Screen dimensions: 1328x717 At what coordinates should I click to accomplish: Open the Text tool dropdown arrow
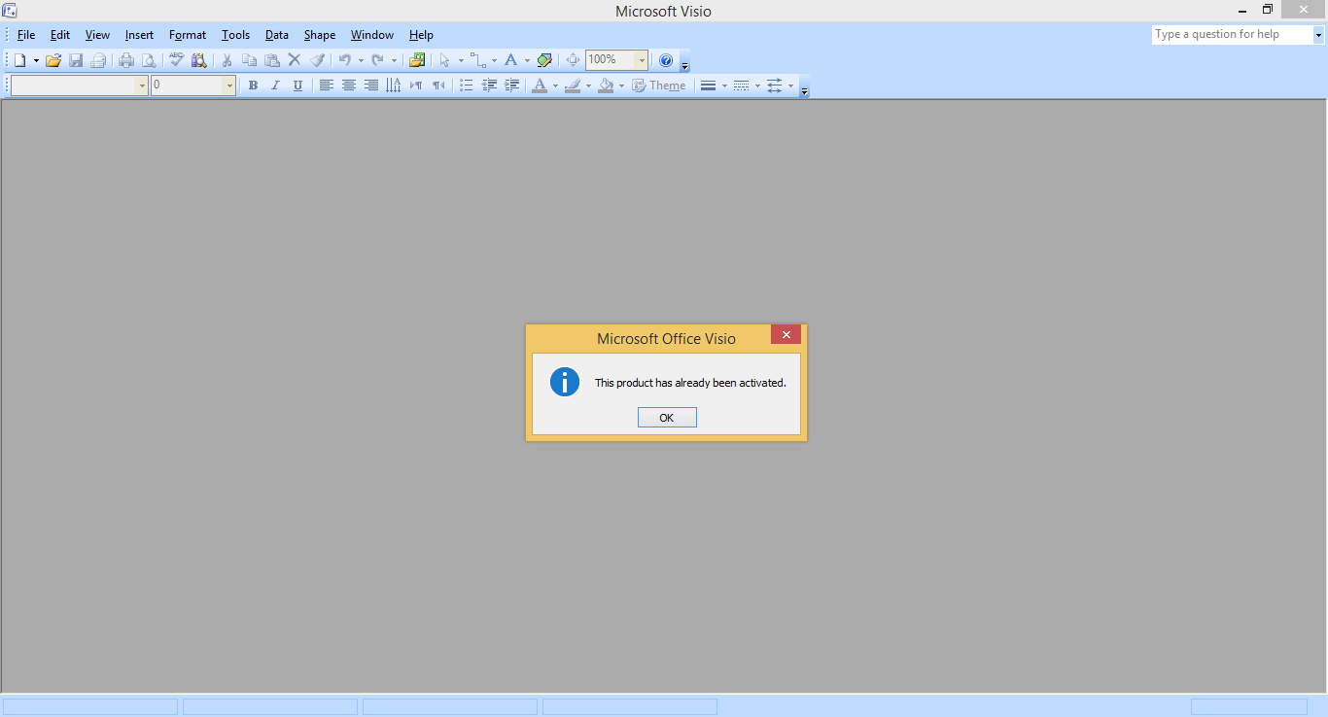527,60
